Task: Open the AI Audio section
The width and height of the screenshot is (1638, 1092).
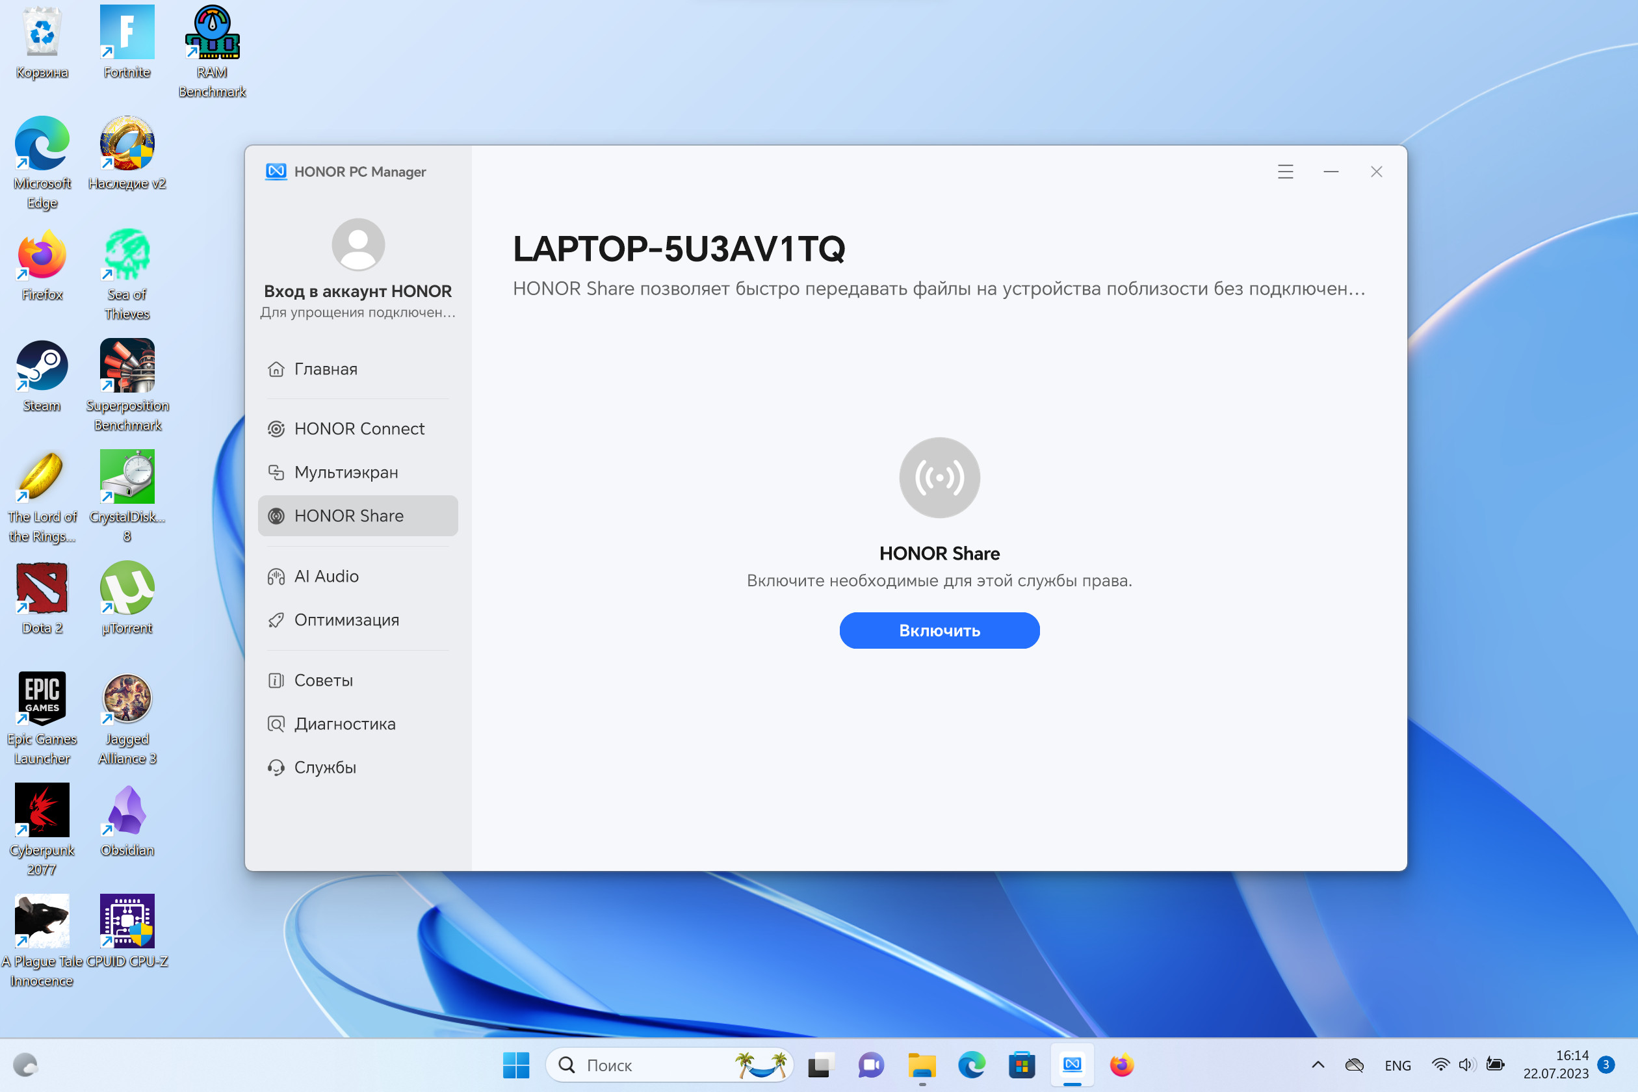Action: 358,576
